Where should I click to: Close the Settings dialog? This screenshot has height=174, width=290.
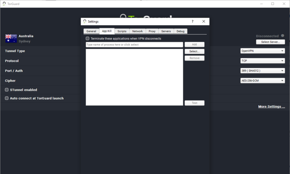pyautogui.click(x=204, y=21)
